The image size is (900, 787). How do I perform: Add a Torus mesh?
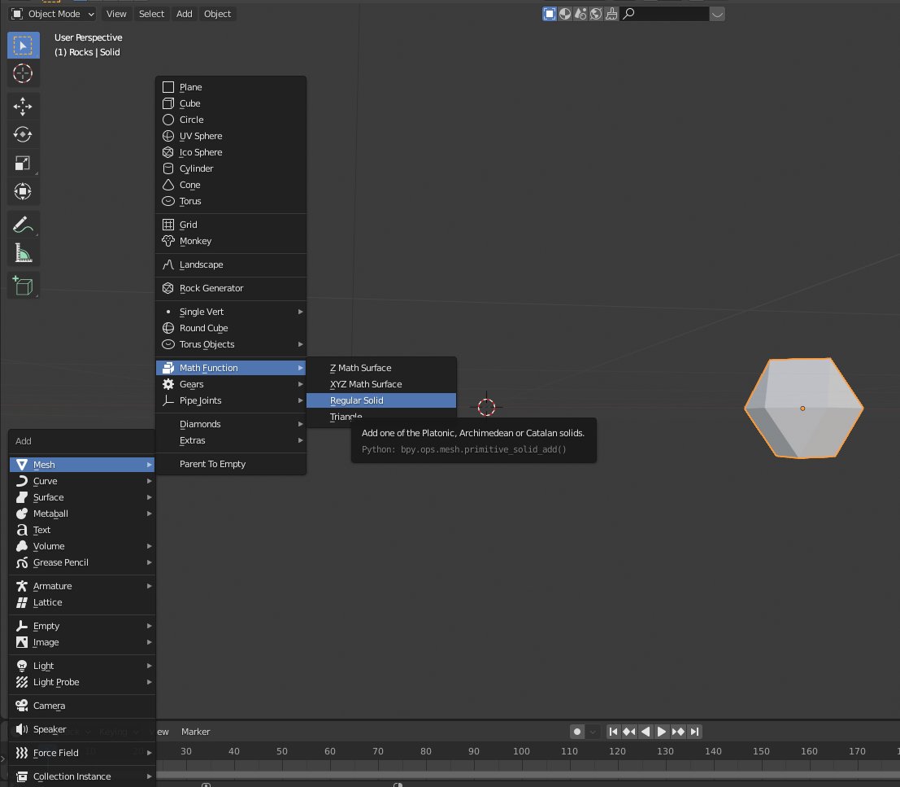pyautogui.click(x=231, y=201)
